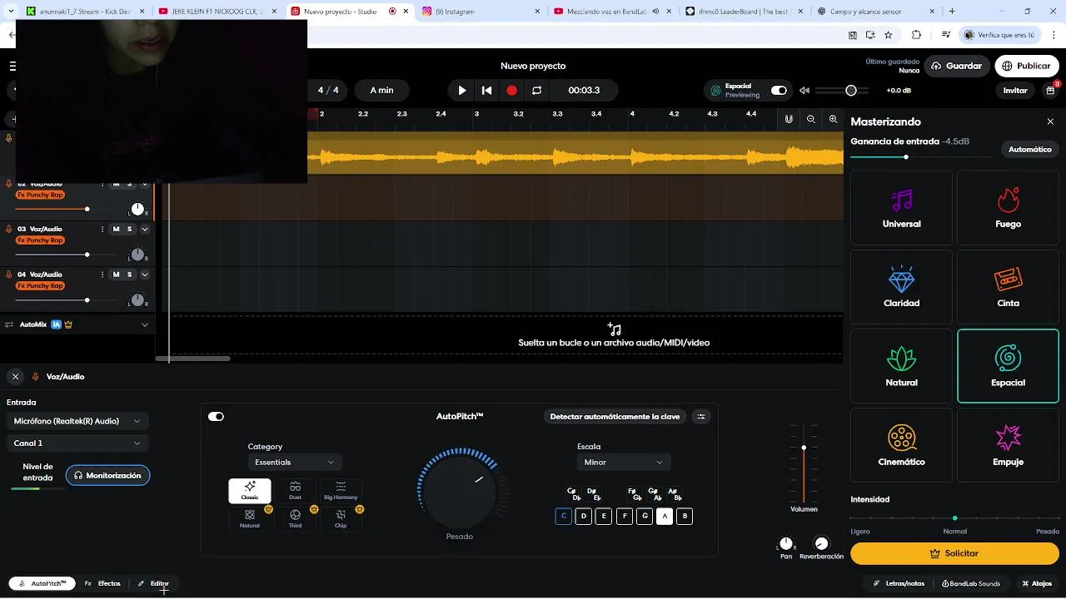Select the Chip AutoPitch effect

pyautogui.click(x=341, y=518)
